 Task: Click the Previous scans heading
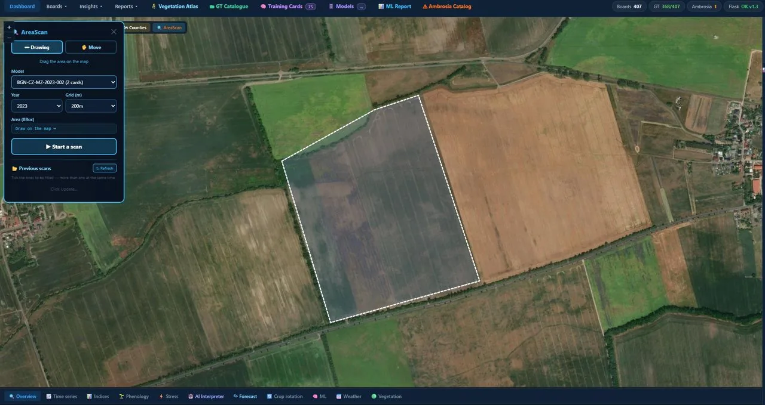pyautogui.click(x=32, y=168)
